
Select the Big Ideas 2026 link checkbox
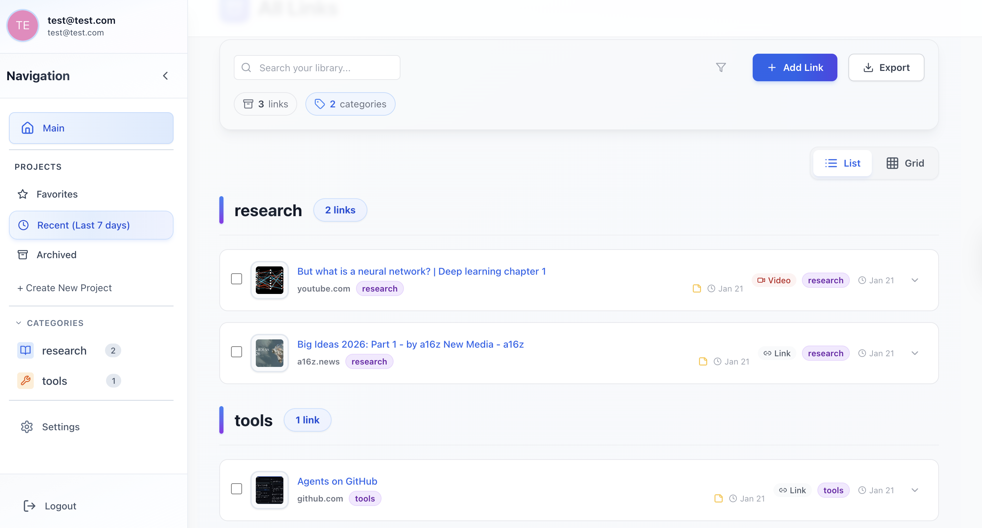pos(236,352)
